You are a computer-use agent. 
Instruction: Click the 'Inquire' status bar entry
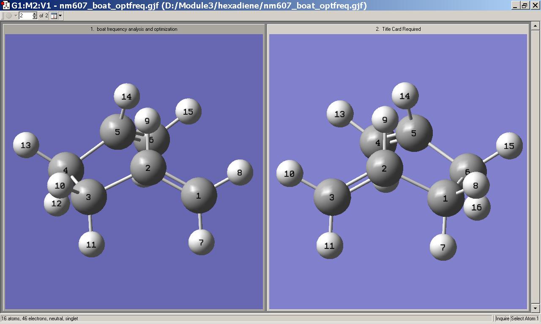tap(502, 319)
